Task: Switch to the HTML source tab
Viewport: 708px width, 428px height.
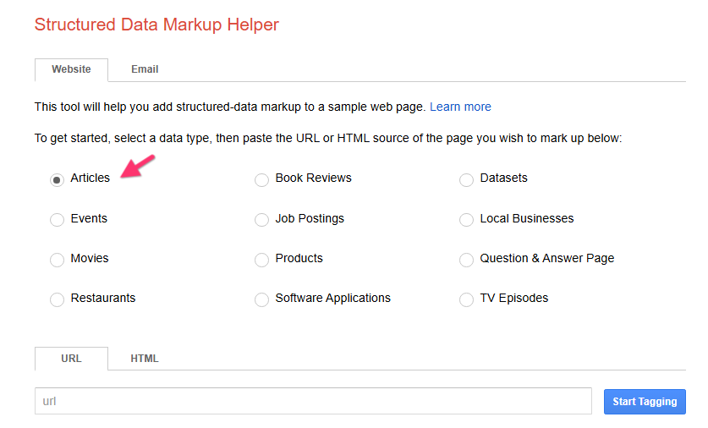Action: tap(145, 359)
